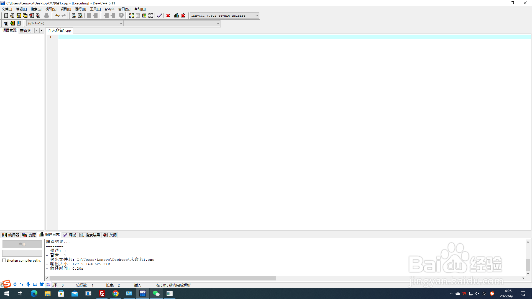The width and height of the screenshot is (532, 299).
Task: Open Chrome from the taskbar
Action: [x=116, y=293]
